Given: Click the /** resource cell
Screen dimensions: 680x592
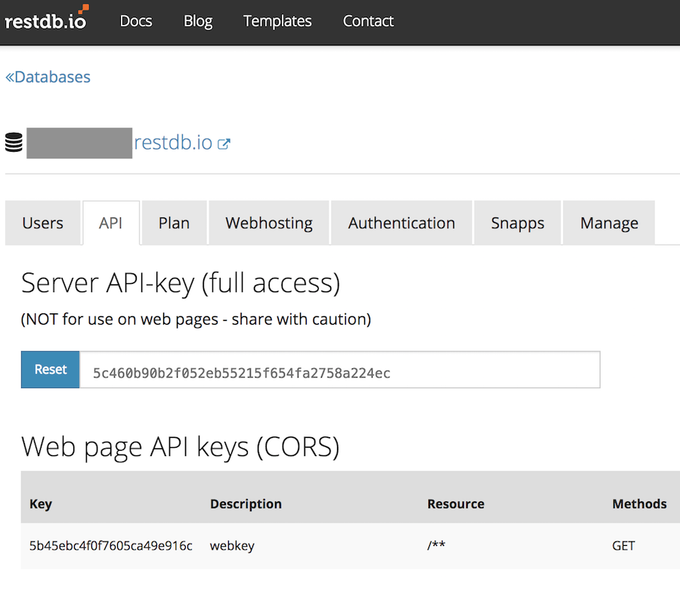Looking at the screenshot, I should (x=436, y=545).
